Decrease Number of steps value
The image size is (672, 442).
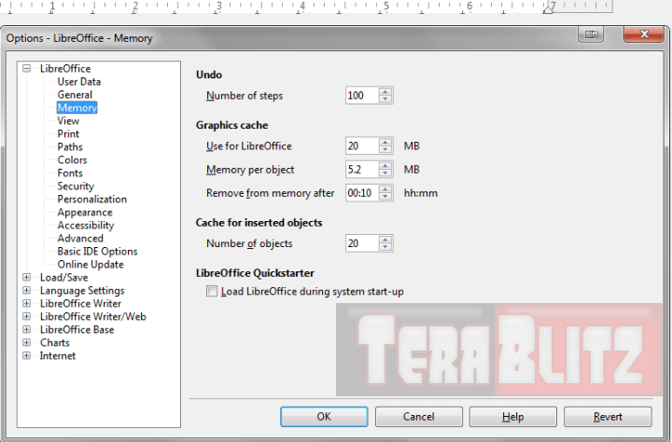[x=385, y=100]
